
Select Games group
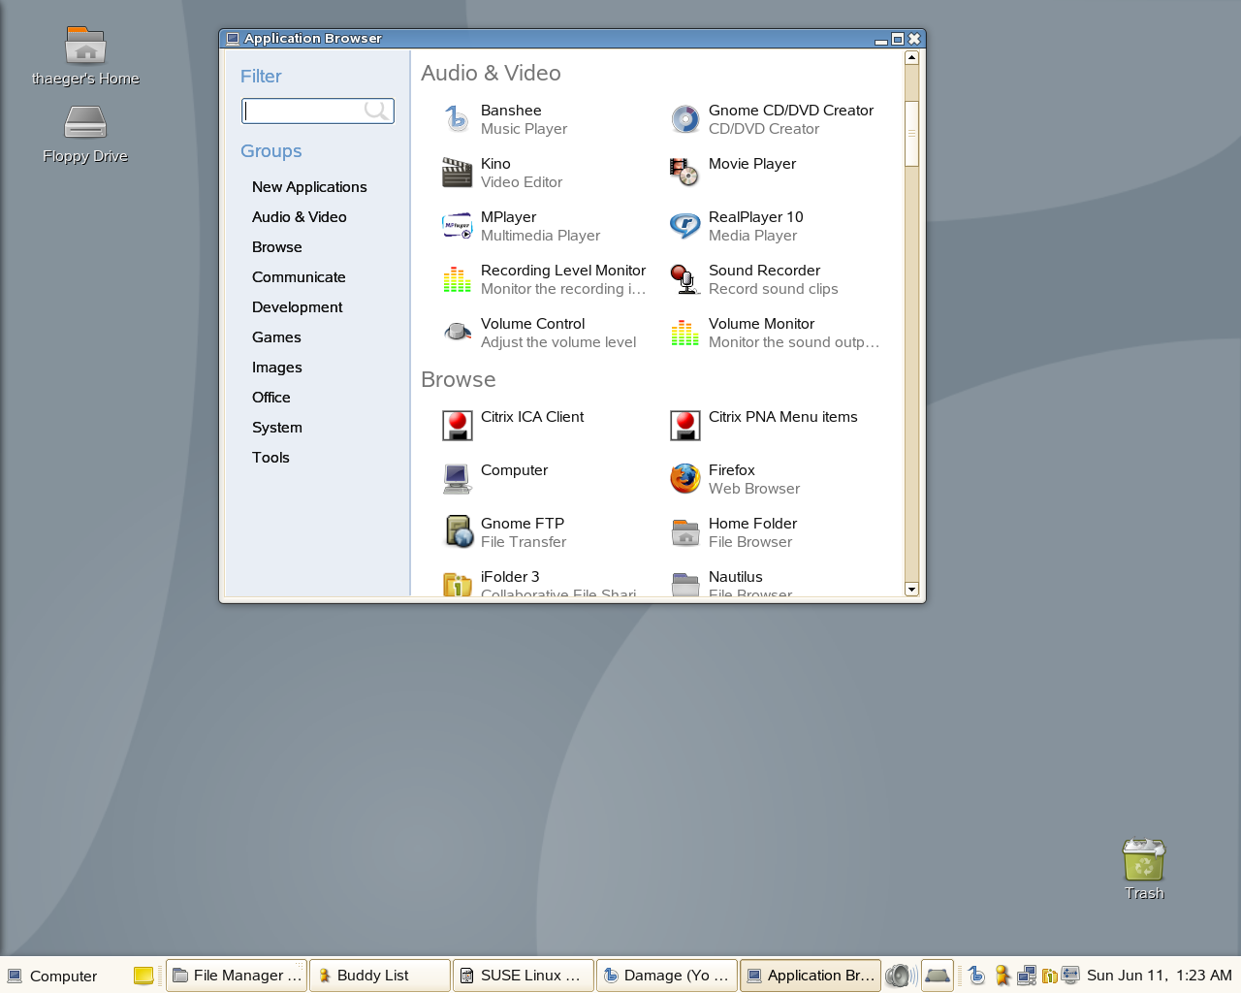tap(276, 337)
